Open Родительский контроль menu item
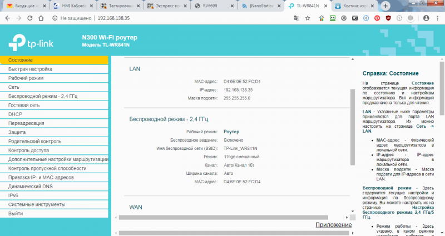 (x=54, y=142)
